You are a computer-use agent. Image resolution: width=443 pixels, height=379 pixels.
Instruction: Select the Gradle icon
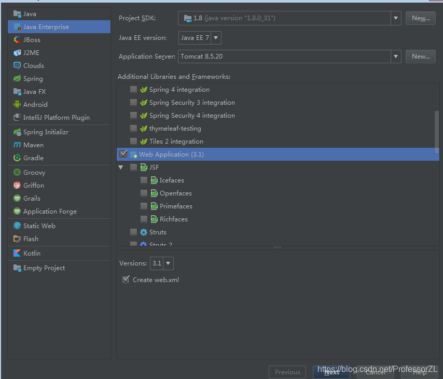pos(17,158)
